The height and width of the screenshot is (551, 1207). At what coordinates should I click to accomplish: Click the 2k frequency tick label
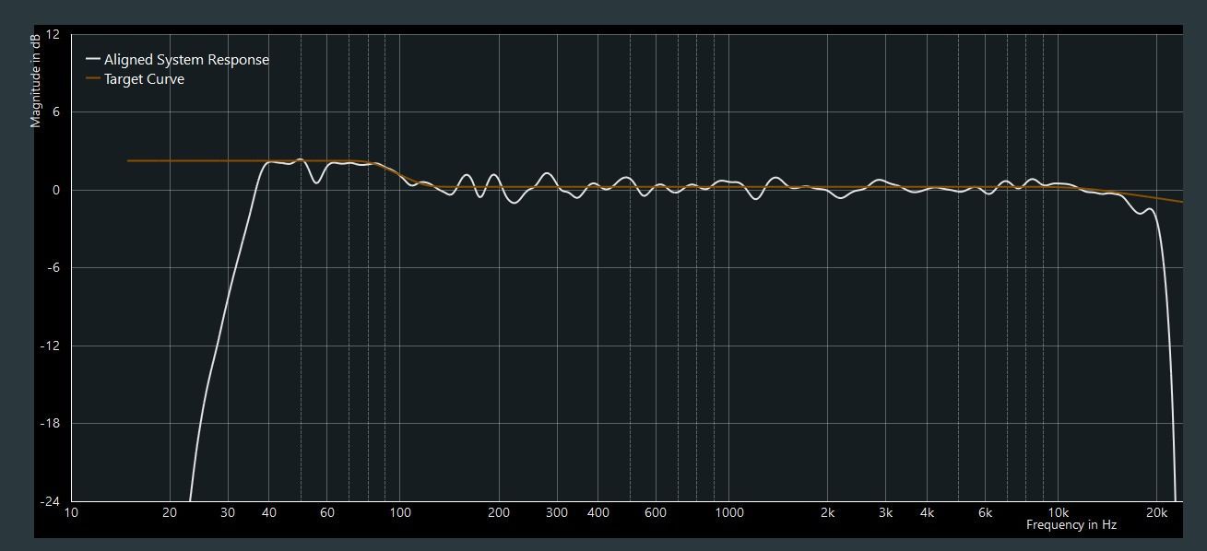point(827,512)
